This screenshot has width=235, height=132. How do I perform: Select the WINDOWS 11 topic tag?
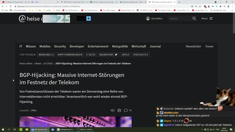click(46, 55)
